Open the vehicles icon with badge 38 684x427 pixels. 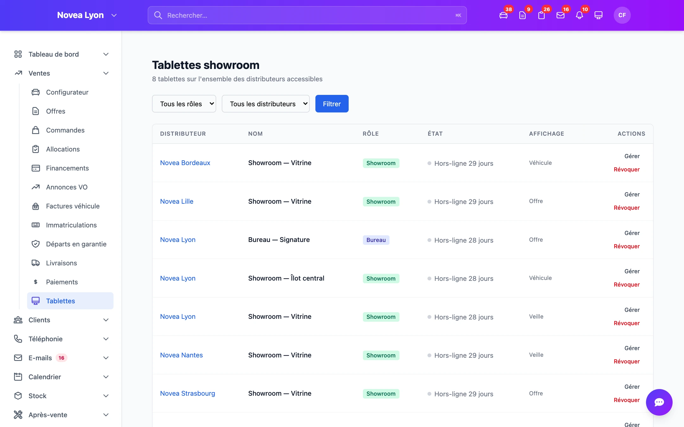pos(503,15)
